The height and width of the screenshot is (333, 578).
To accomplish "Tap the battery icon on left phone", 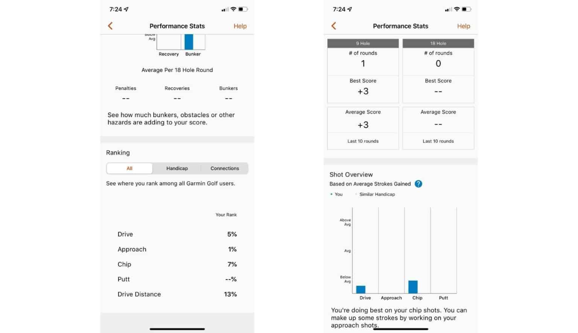I will 243,9.
